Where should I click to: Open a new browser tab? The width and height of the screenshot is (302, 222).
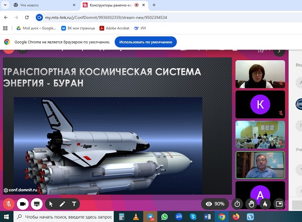154,5
